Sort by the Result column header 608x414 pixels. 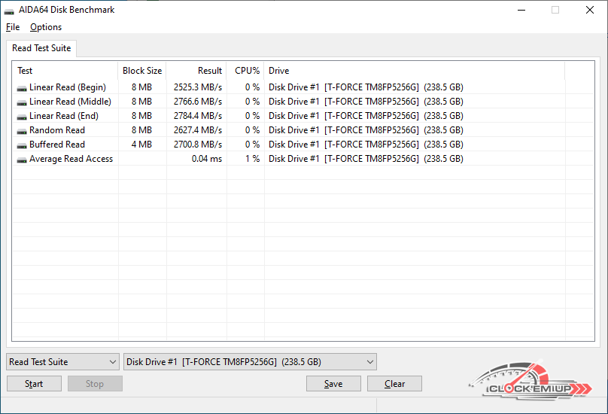(x=196, y=71)
